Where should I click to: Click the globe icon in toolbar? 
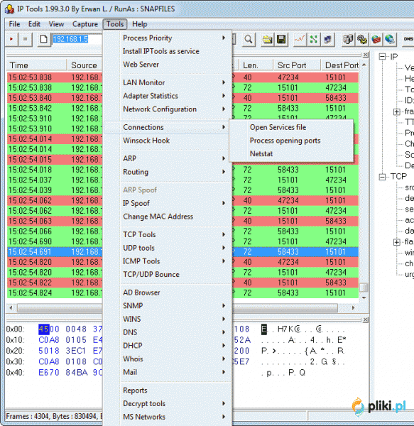point(390,39)
